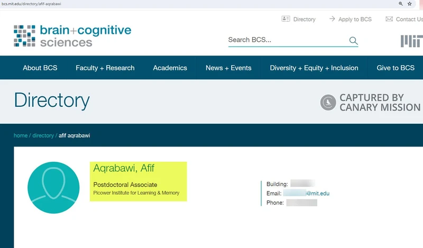Open the About BCS menu
The height and width of the screenshot is (248, 423).
click(40, 68)
